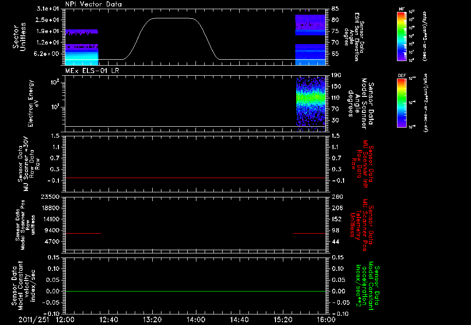Select the 'Model Scanner Pos Raw unitless' axis title
The height and width of the screenshot is (325, 471).
pos(25,225)
